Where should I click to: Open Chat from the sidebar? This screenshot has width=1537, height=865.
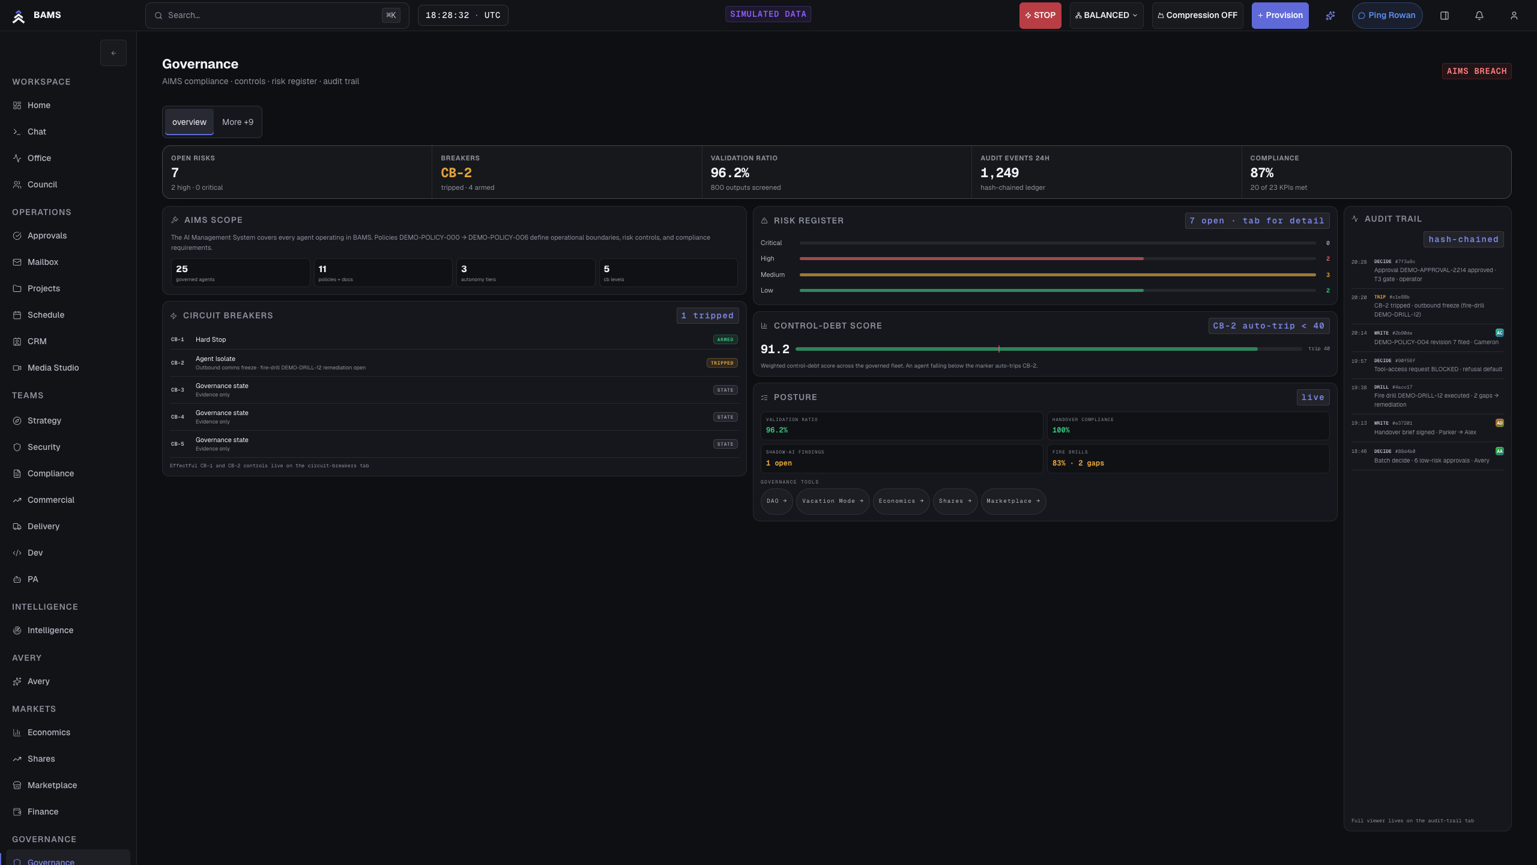[68, 132]
